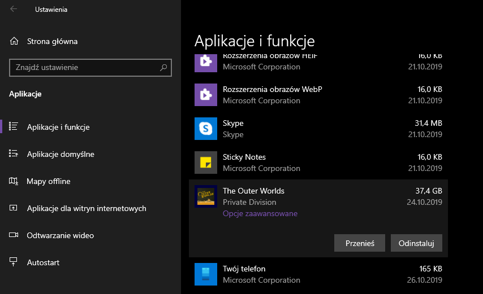The image size is (483, 294).
Task: Open Strona główna
Action: (53, 41)
